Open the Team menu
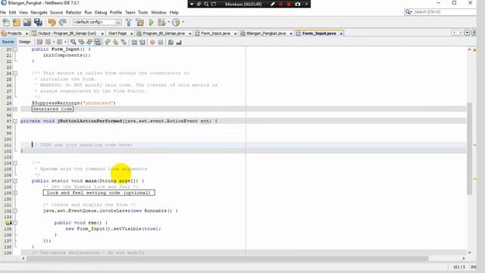 (x=130, y=12)
